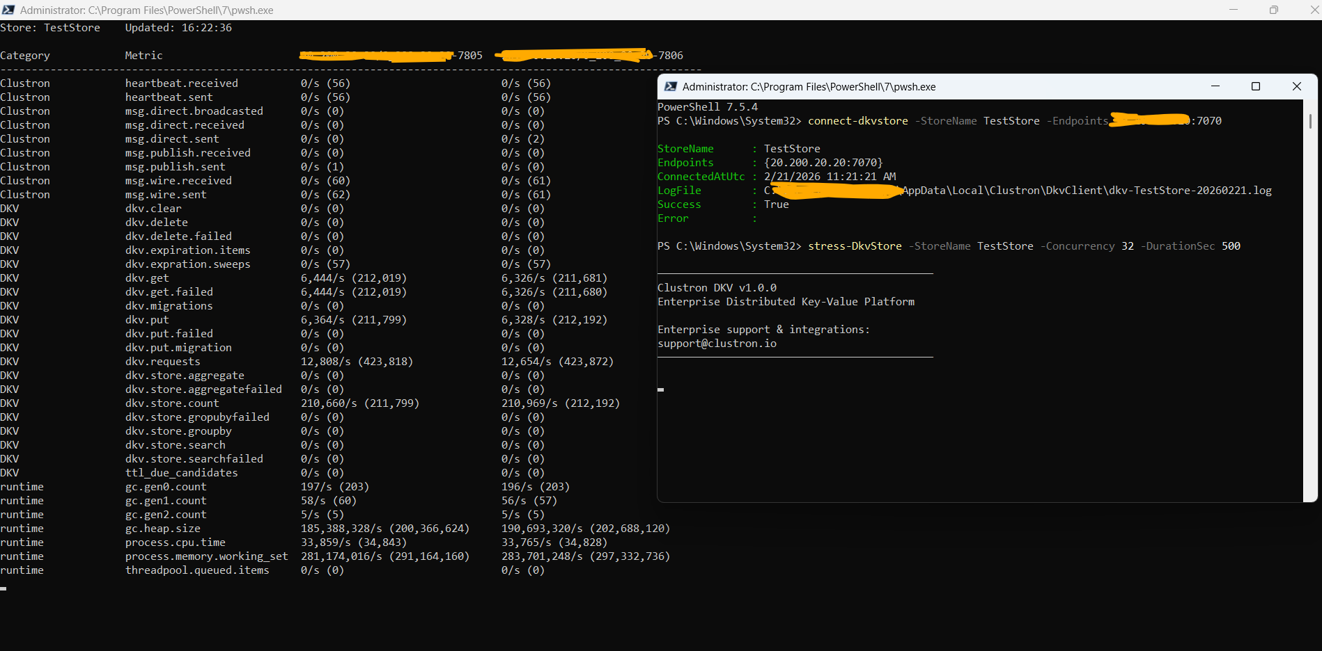Click the front window vertical scrollbar thumb
This screenshot has height=651, width=1322.
tap(1310, 121)
